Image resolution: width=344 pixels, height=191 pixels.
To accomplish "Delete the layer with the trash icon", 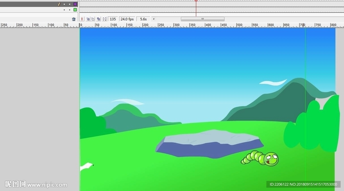I will coord(74,19).
